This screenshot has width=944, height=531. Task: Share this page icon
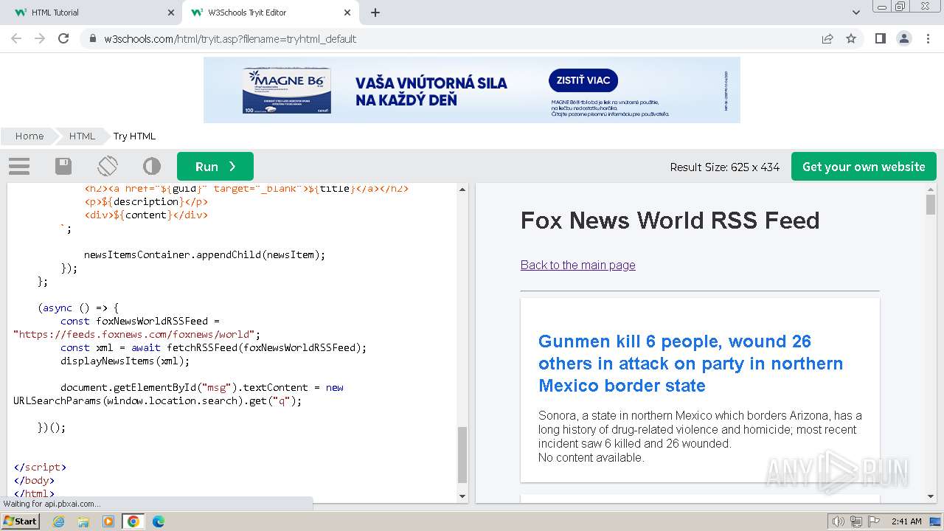[x=827, y=38]
